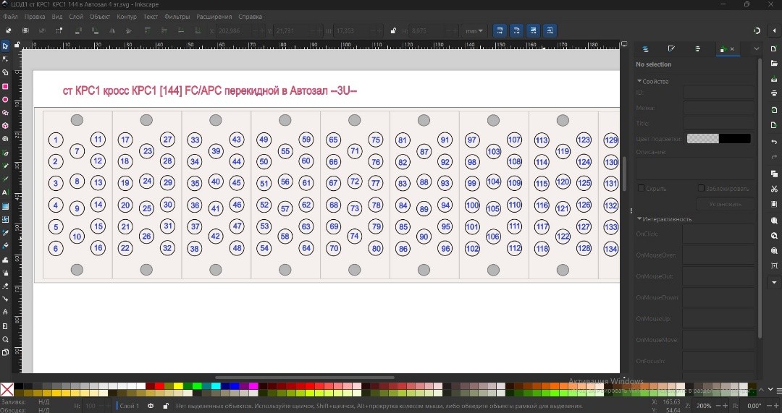Open the Правка menu
Viewport: 782px width, 413px height.
click(35, 17)
